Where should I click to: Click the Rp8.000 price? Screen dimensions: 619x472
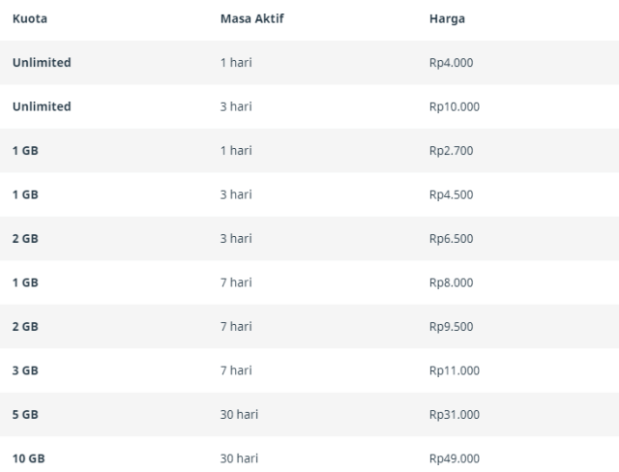point(452,282)
